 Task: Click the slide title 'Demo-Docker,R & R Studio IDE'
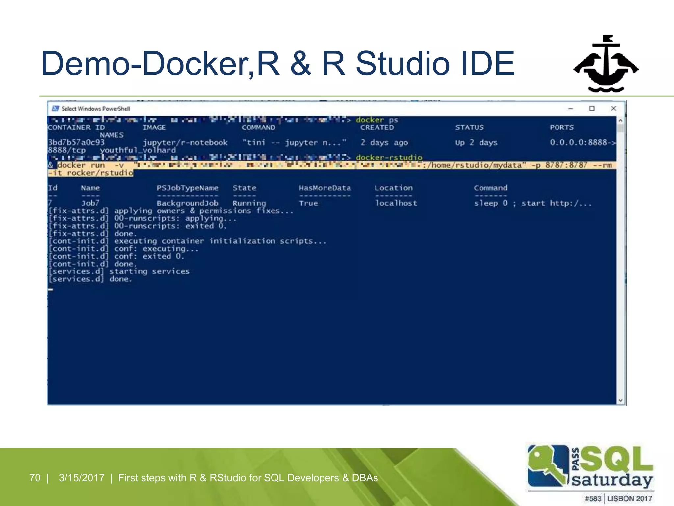point(278,63)
